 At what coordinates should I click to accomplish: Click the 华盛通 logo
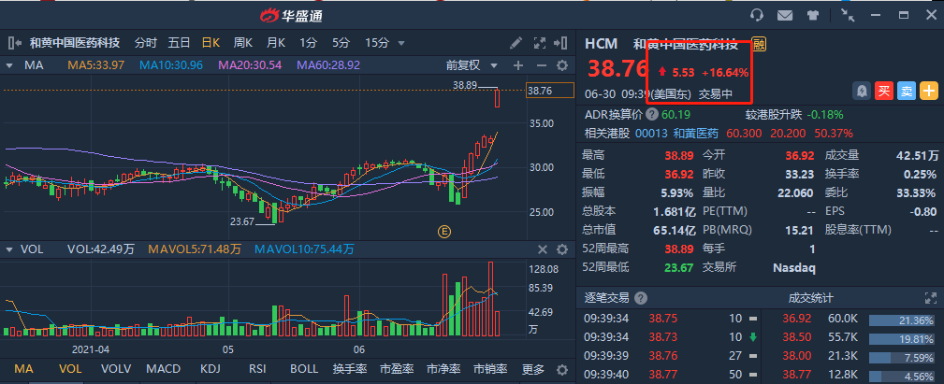click(291, 16)
